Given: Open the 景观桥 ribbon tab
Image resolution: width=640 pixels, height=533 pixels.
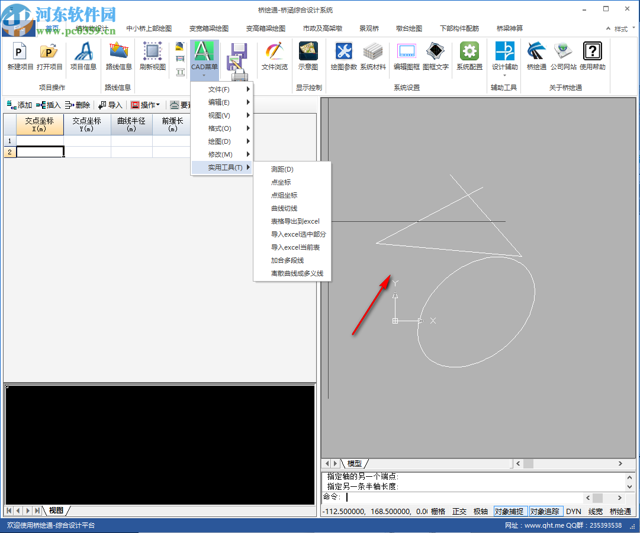Looking at the screenshot, I should pyautogui.click(x=369, y=28).
